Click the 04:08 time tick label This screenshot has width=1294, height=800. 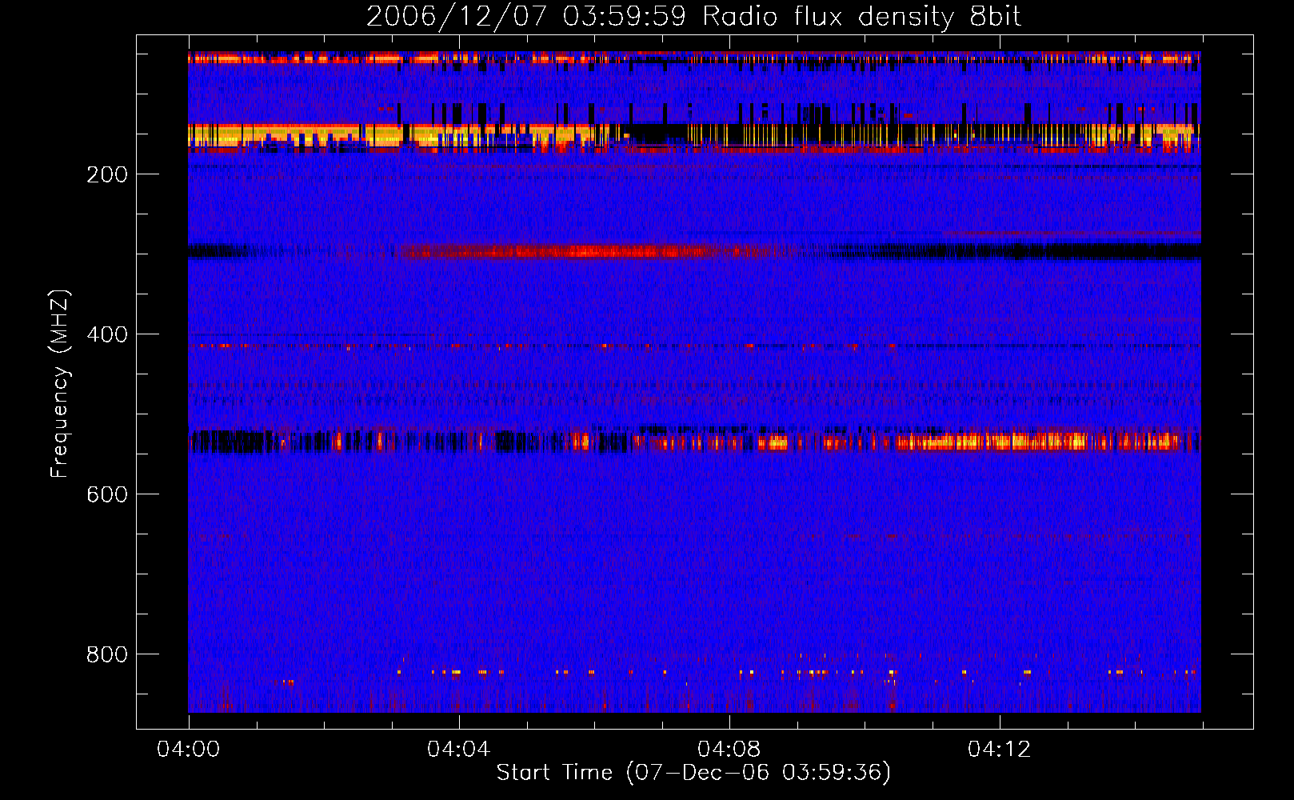pyautogui.click(x=729, y=750)
